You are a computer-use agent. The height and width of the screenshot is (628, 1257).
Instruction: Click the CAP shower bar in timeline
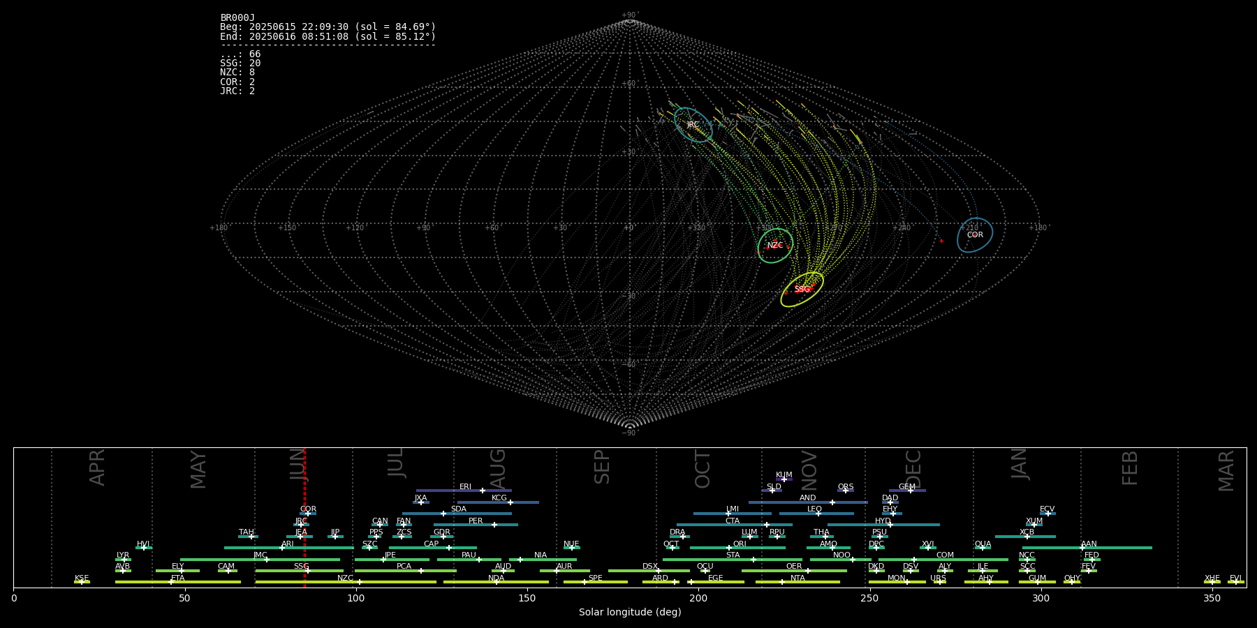pyautogui.click(x=433, y=548)
